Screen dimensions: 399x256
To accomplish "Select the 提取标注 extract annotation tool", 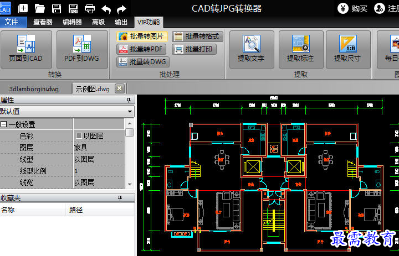I will [x=300, y=49].
